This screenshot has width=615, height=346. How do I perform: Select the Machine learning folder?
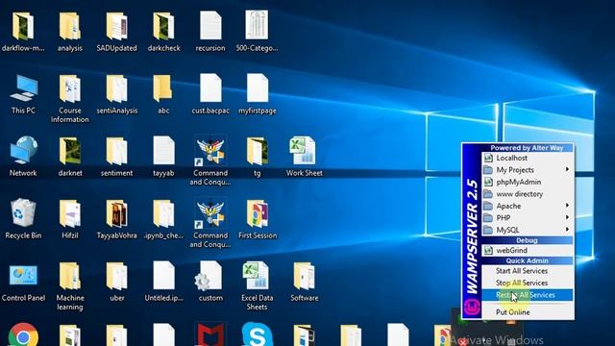[x=70, y=276]
